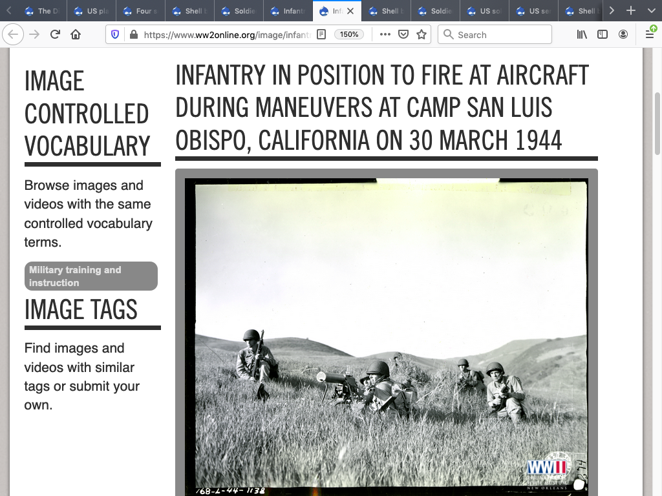Viewport: 662px width, 496px height.
Task: Reload the current page
Action: [55, 35]
